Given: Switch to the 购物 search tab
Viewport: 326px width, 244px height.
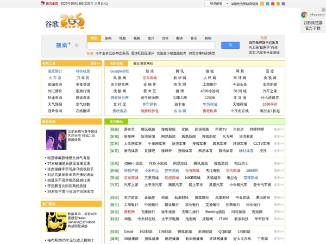Looking at the screenshot, I should point(208,38).
